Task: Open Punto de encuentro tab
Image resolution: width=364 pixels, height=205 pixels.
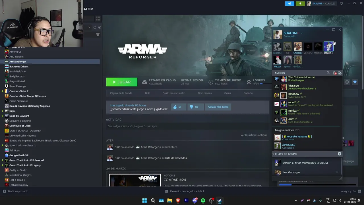Action: click(174, 93)
